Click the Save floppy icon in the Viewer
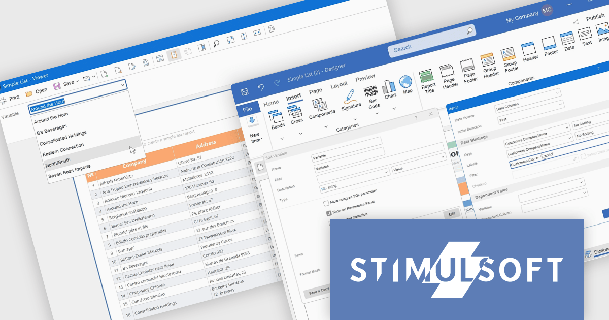This screenshot has height=320, width=609. pyautogui.click(x=57, y=85)
